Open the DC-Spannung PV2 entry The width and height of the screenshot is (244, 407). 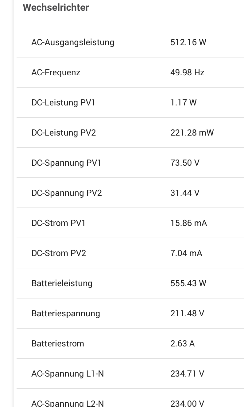coord(130,193)
